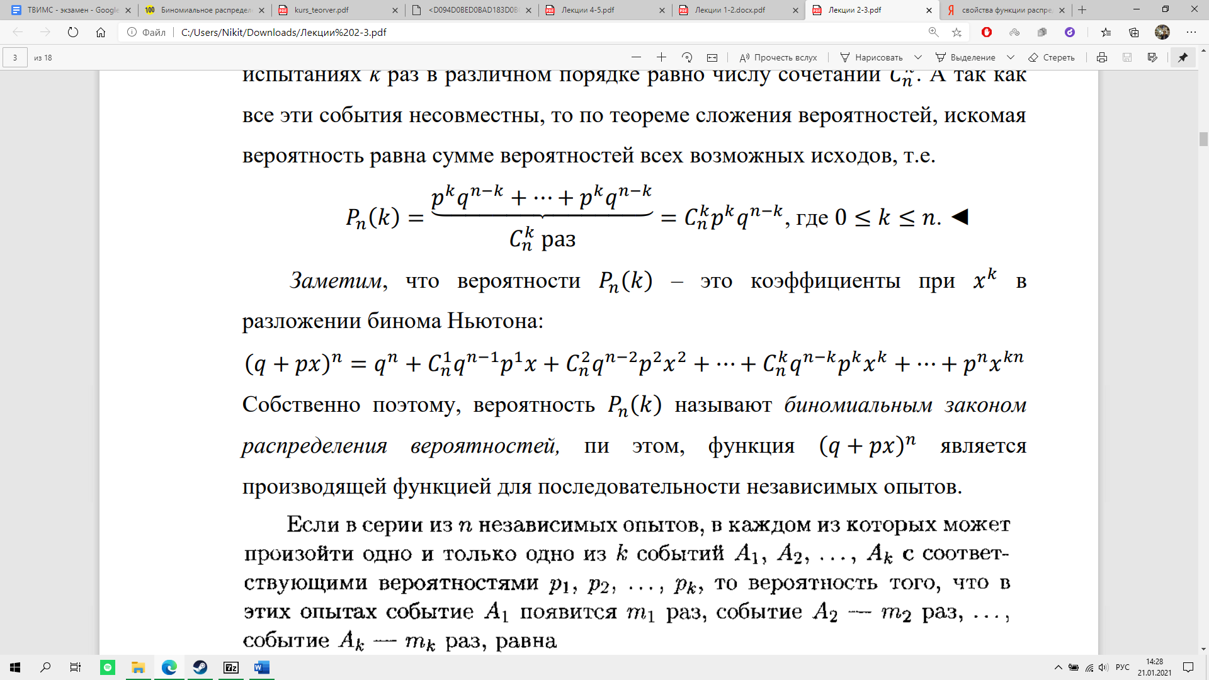Open the purple circular extension icon
The height and width of the screenshot is (680, 1209).
[1070, 32]
